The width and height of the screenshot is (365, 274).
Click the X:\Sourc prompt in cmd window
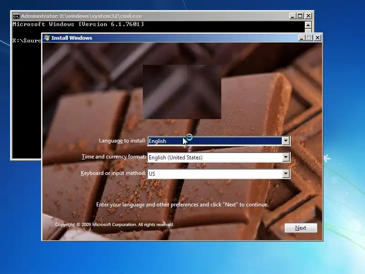pos(27,41)
